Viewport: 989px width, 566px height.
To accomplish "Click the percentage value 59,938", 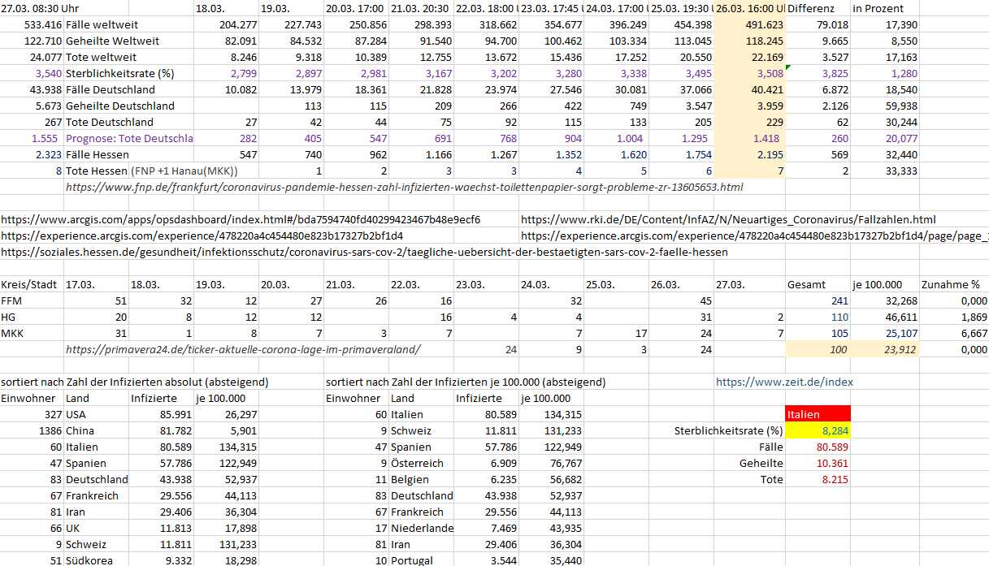I will coord(900,106).
